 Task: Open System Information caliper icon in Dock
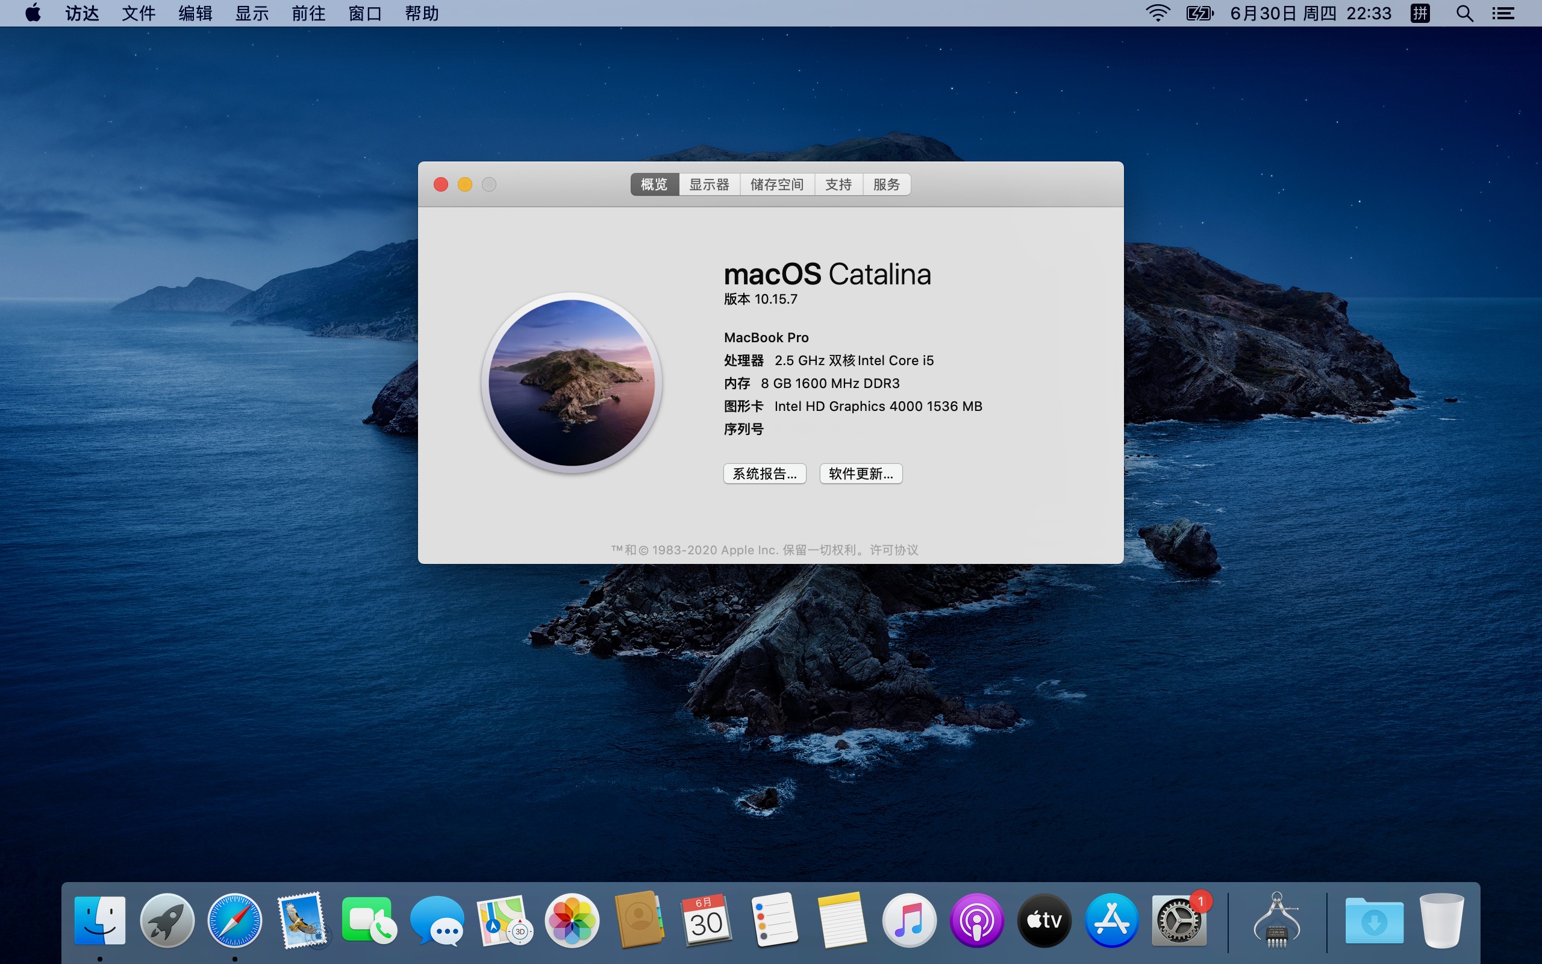click(1277, 920)
